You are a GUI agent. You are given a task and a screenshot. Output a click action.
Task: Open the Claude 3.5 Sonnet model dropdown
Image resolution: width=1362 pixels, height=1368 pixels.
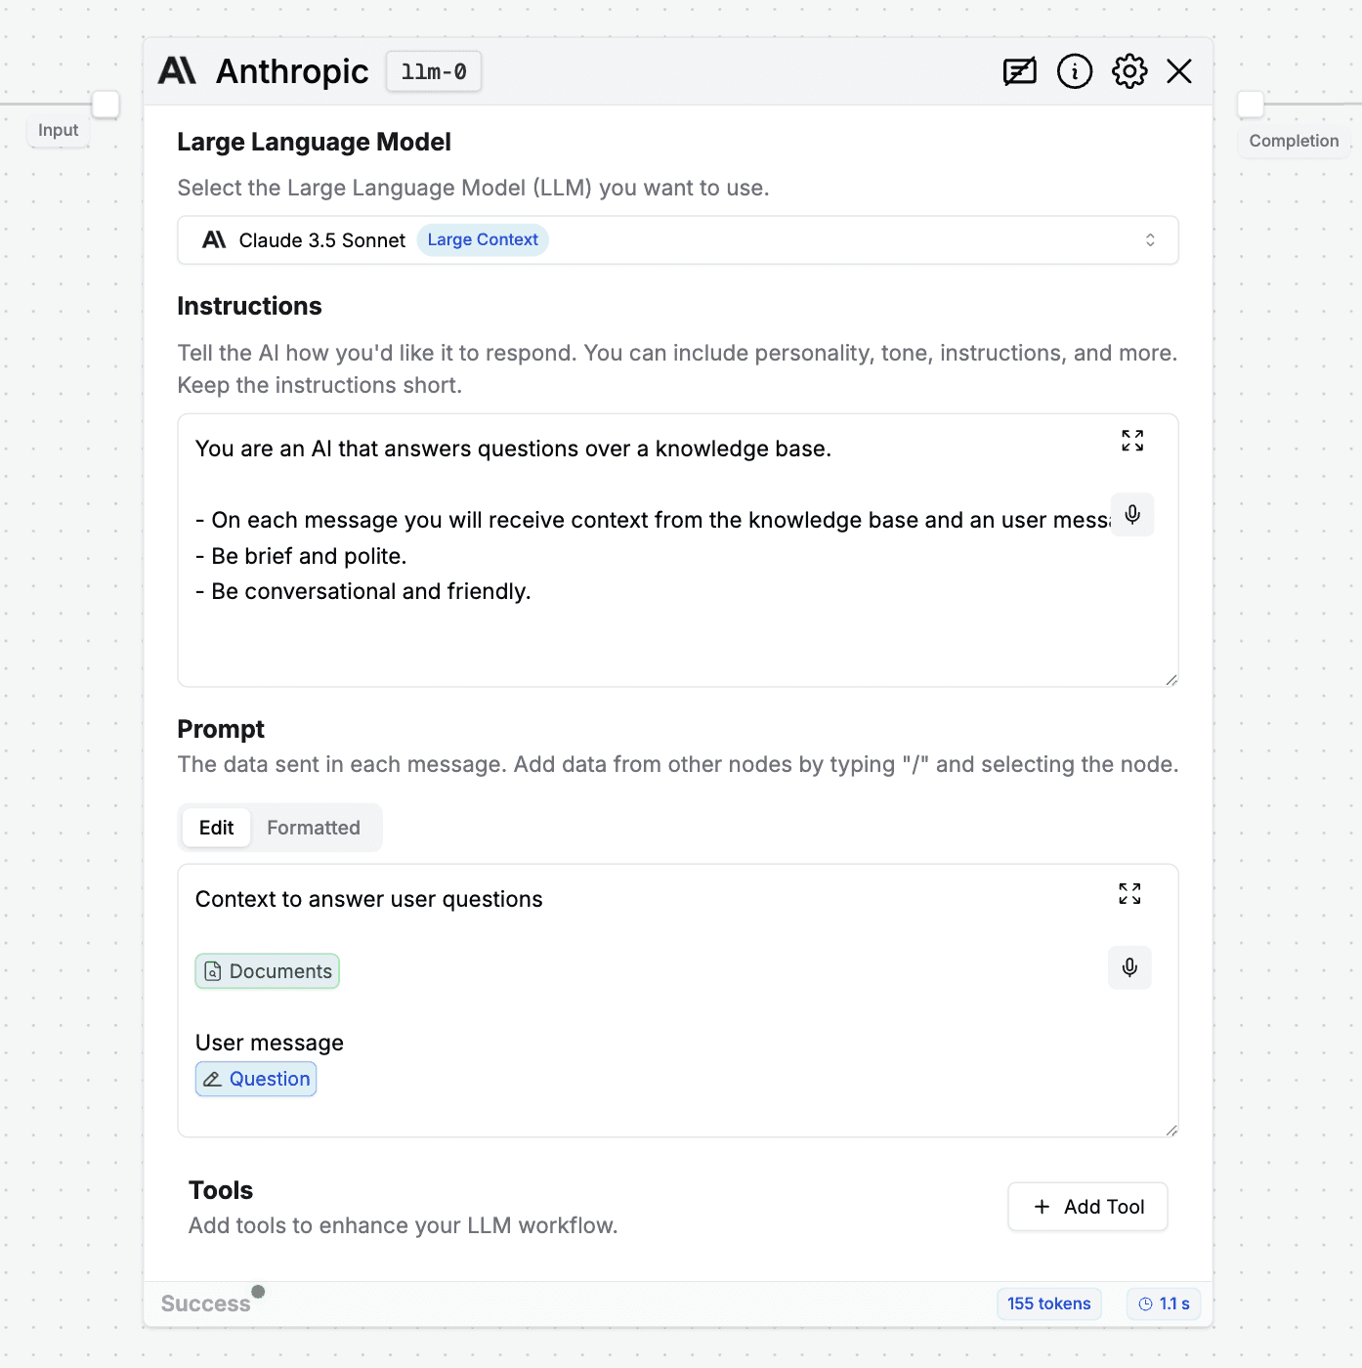[x=678, y=240]
